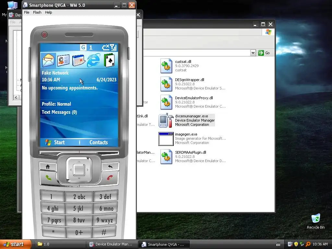The width and height of the screenshot is (332, 249).
Task: Tap the hash keypad key
Action: [104, 232]
